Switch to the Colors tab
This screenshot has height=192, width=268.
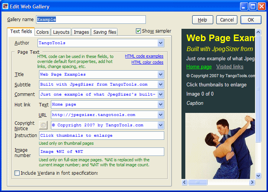click(x=42, y=32)
